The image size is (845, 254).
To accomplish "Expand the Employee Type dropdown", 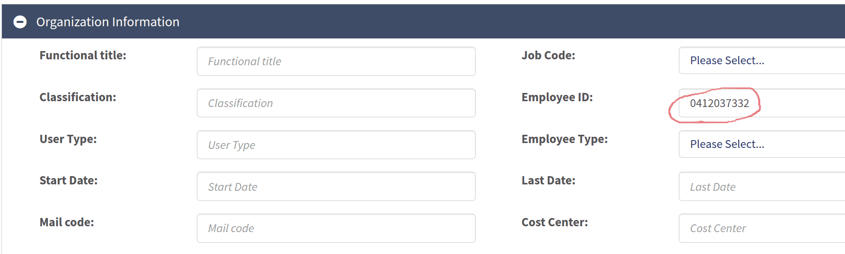I will [761, 144].
